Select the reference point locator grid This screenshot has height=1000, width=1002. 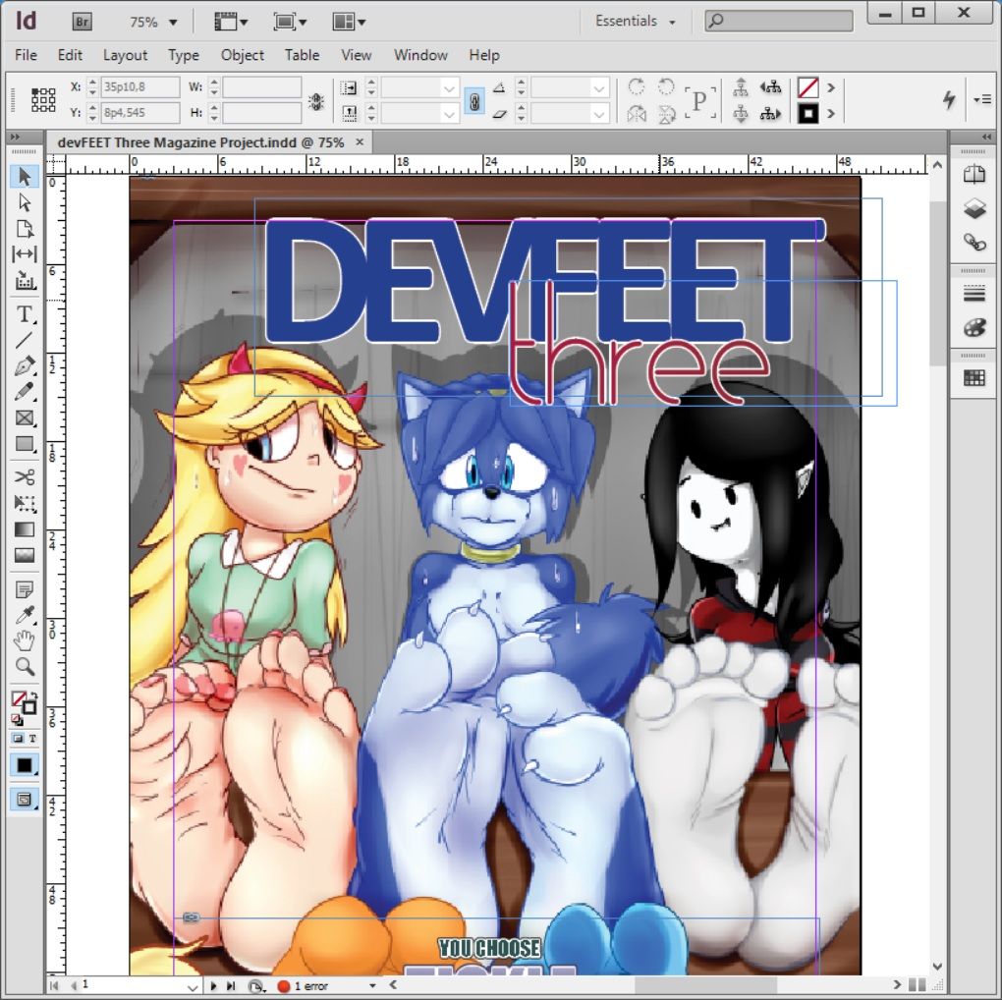43,99
